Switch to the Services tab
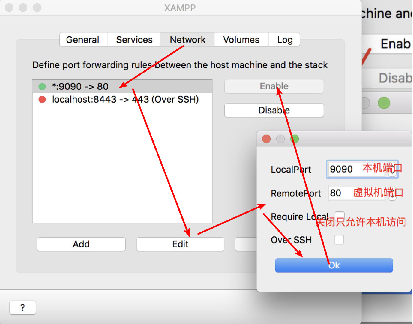Image resolution: width=413 pixels, height=324 pixels. point(134,40)
